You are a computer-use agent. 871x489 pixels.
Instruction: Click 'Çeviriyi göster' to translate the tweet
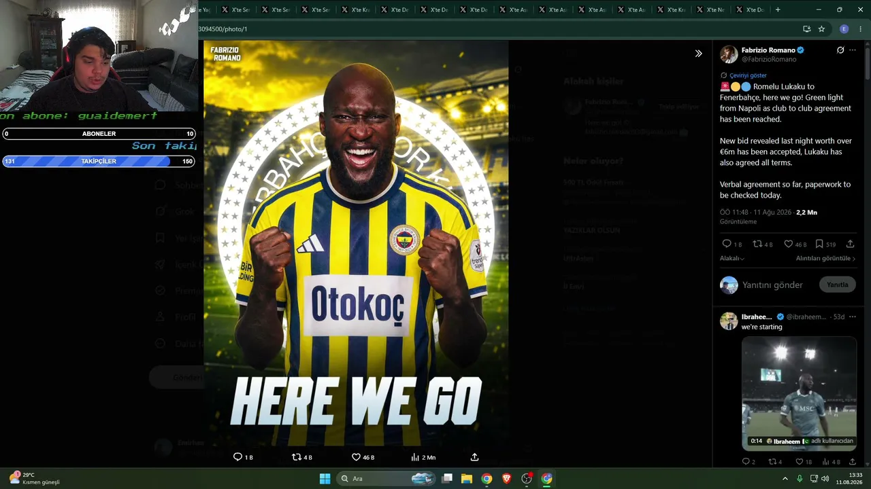748,75
